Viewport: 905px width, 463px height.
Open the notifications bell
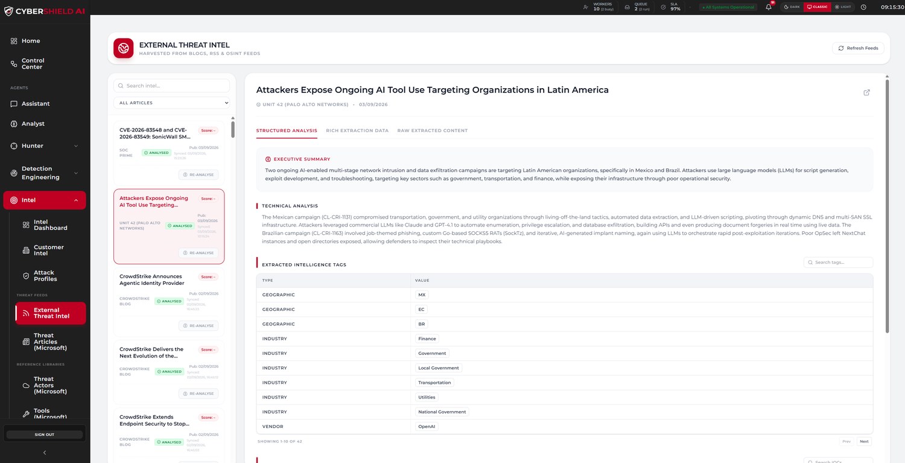pyautogui.click(x=769, y=7)
